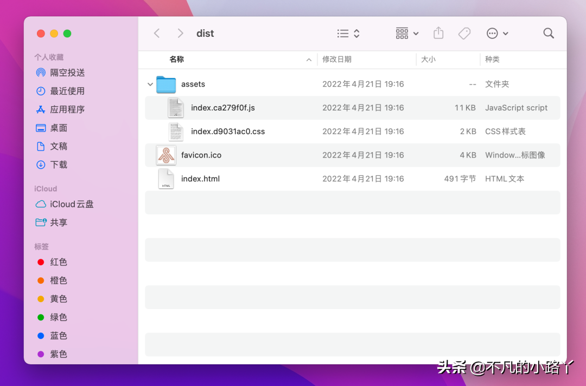
Task: Open the More options ellipsis menu
Action: coord(497,33)
